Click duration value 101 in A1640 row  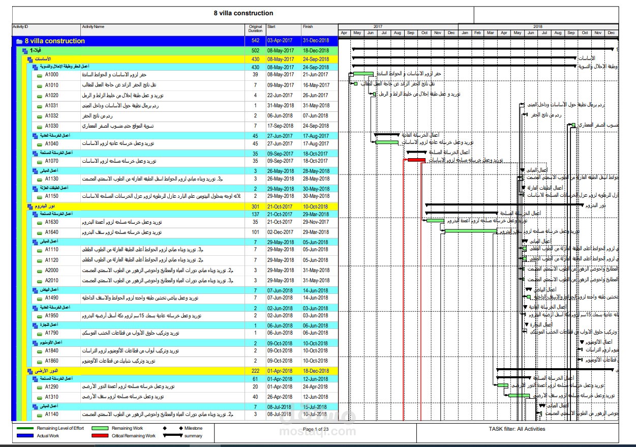pyautogui.click(x=255, y=232)
